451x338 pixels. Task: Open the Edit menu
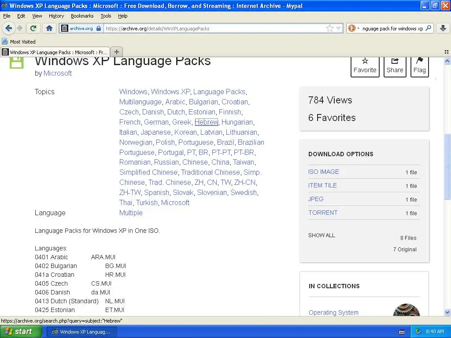(21, 16)
